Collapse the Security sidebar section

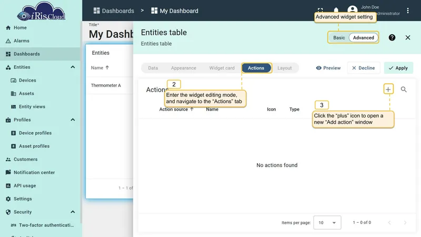tap(73, 212)
